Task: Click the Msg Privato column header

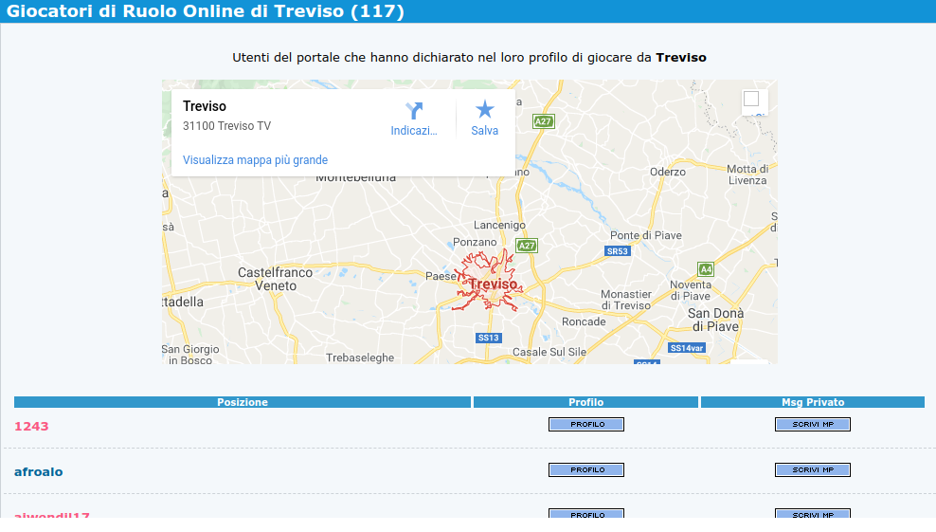Action: coord(813,402)
